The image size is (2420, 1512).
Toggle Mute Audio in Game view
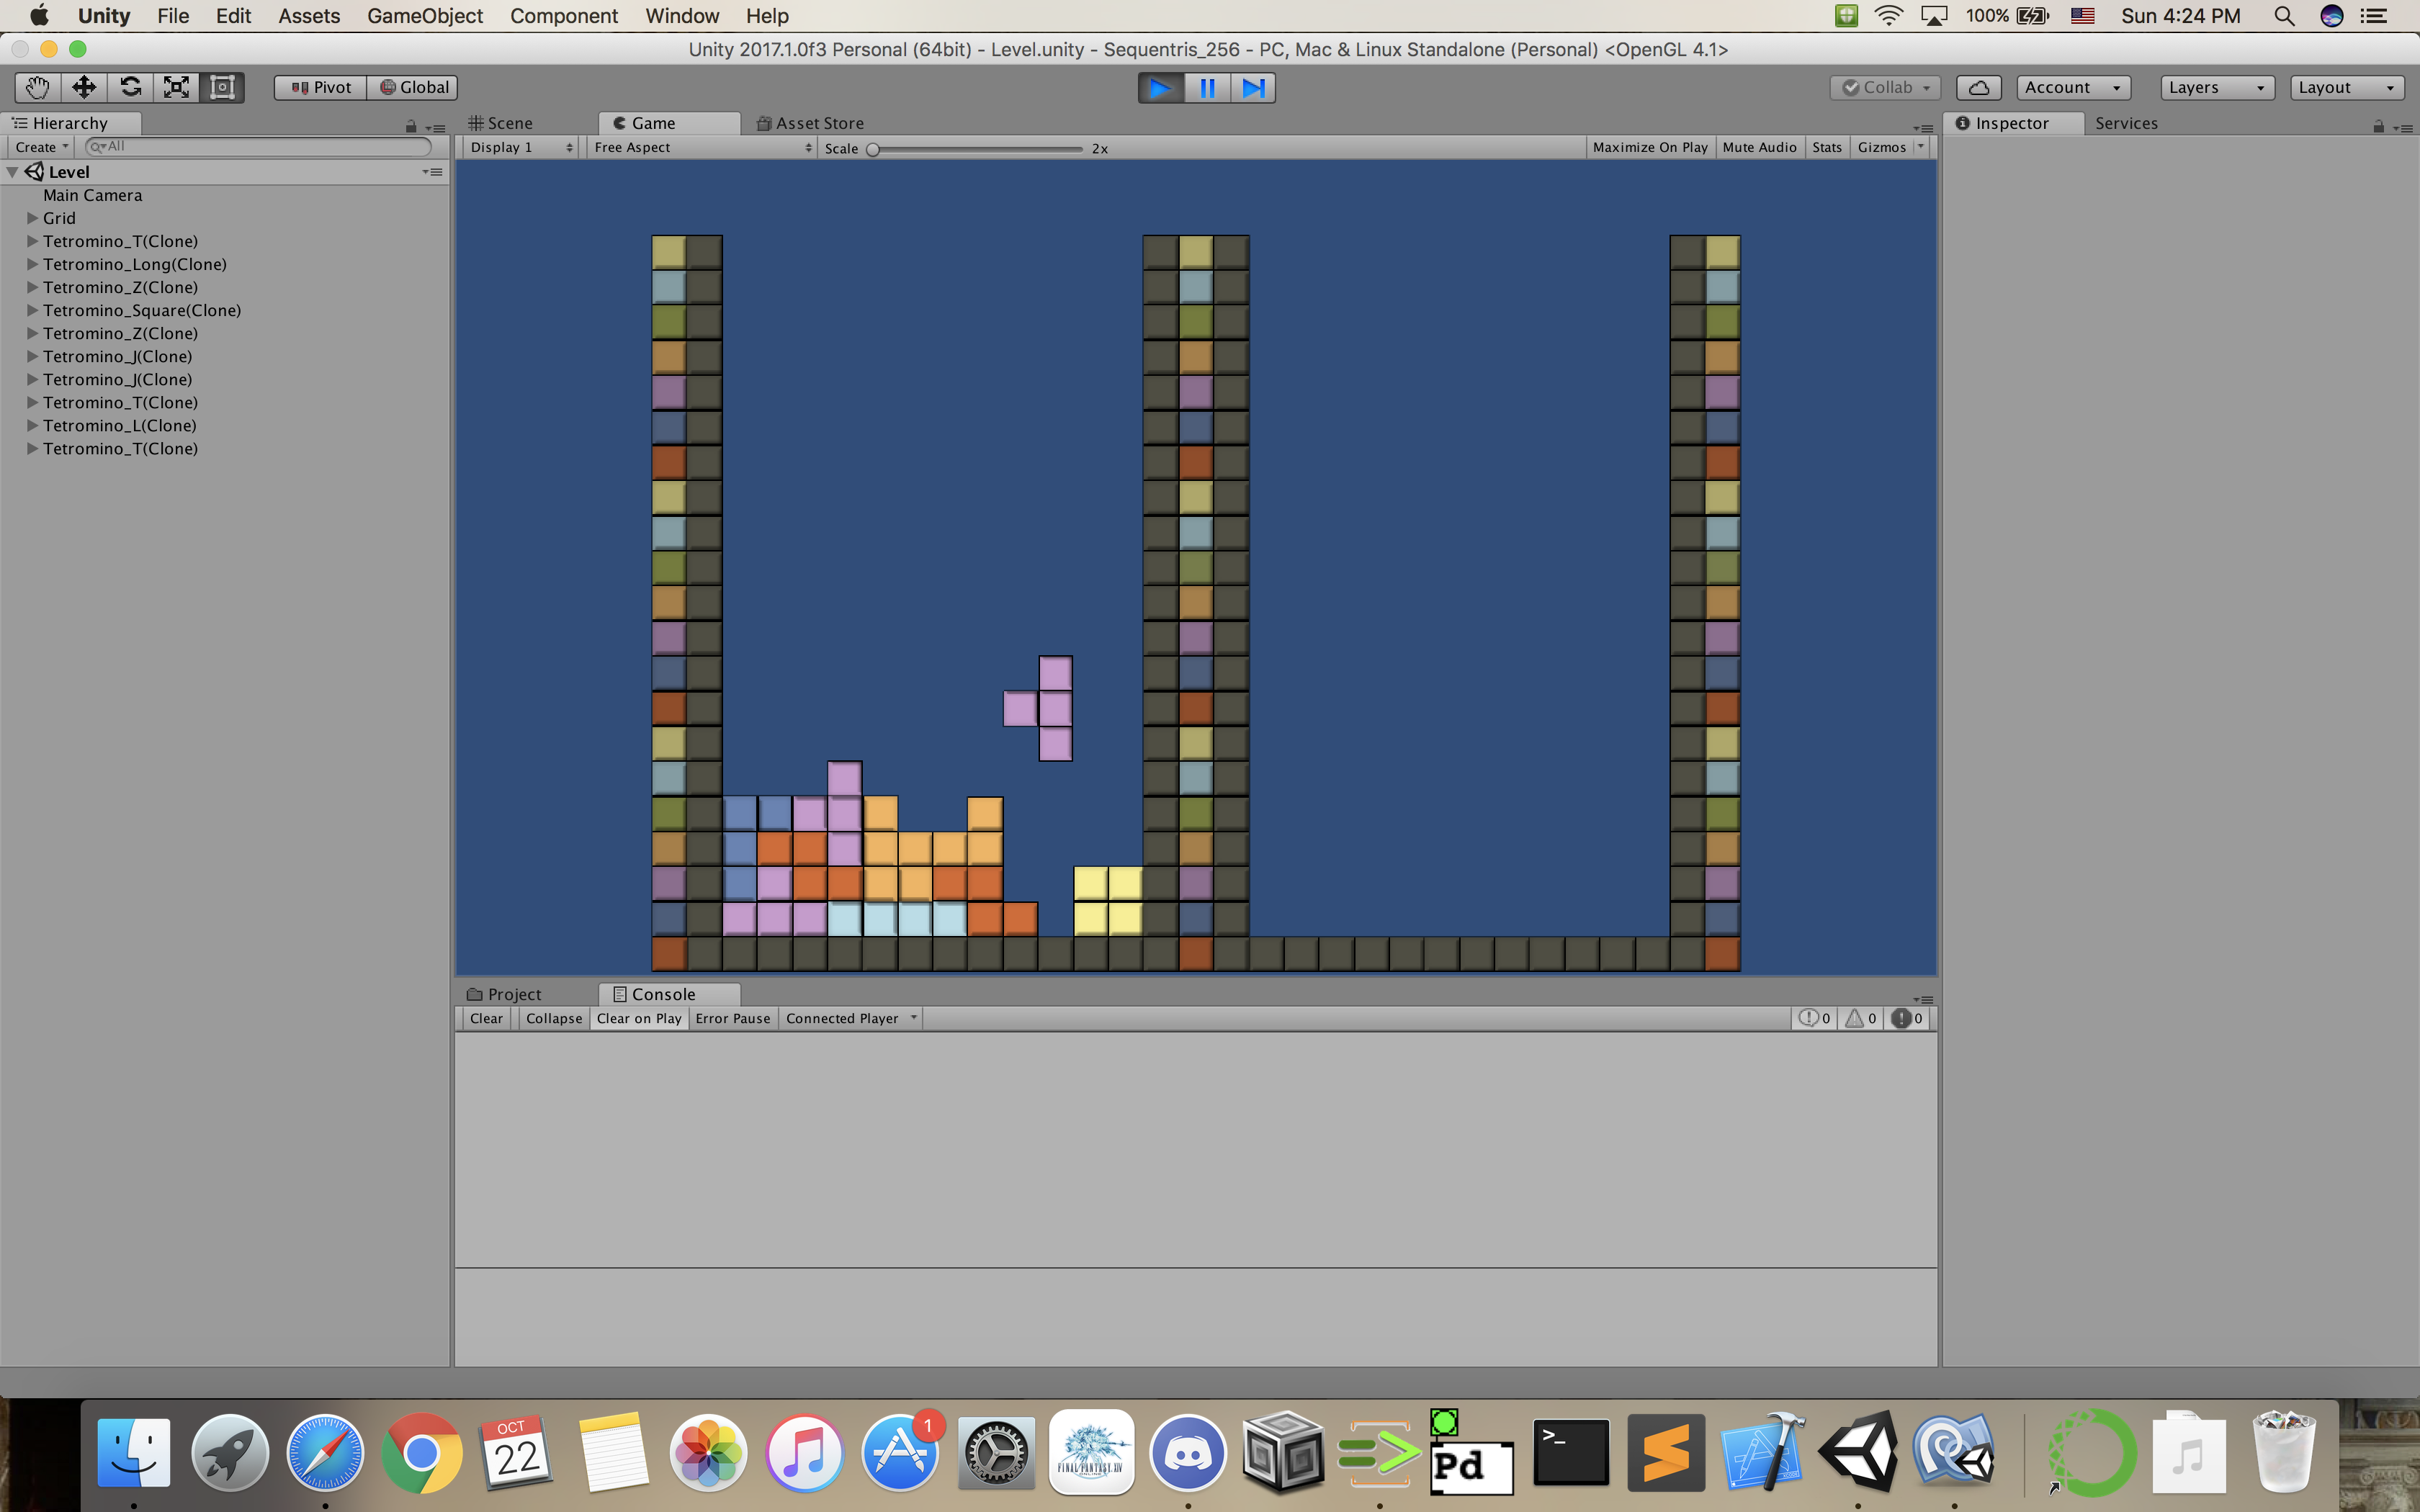point(1759,147)
